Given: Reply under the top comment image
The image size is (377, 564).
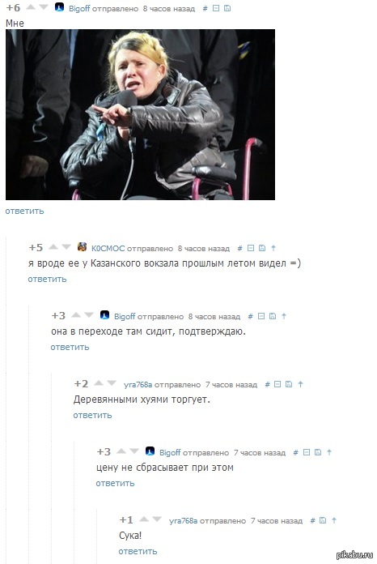Looking at the screenshot, I should point(24,211).
